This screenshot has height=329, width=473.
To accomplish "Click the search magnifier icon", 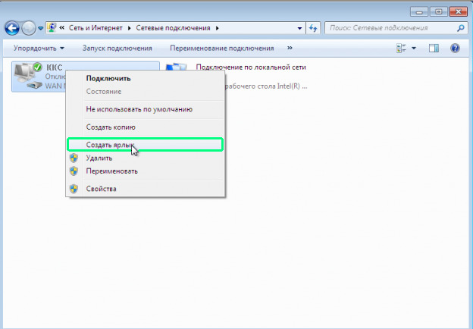I will tap(460, 28).
